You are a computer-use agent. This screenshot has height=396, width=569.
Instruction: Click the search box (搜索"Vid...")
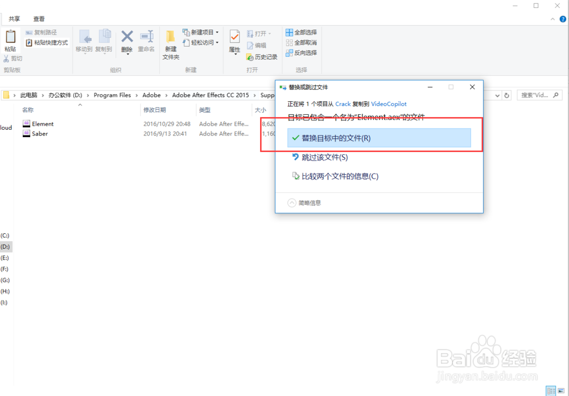(x=539, y=96)
